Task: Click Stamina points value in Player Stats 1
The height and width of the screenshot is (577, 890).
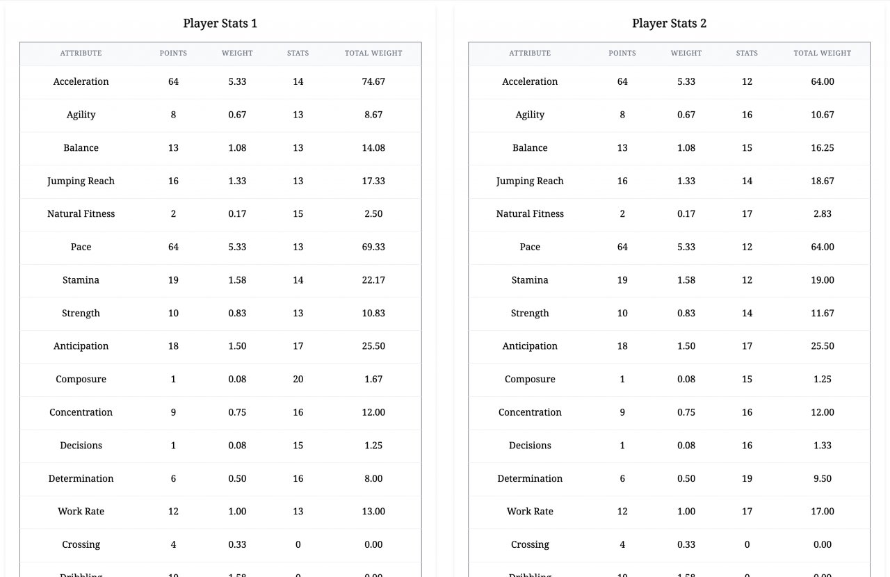Action: [x=173, y=279]
